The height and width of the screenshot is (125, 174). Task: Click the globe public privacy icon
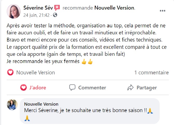coord(55,15)
